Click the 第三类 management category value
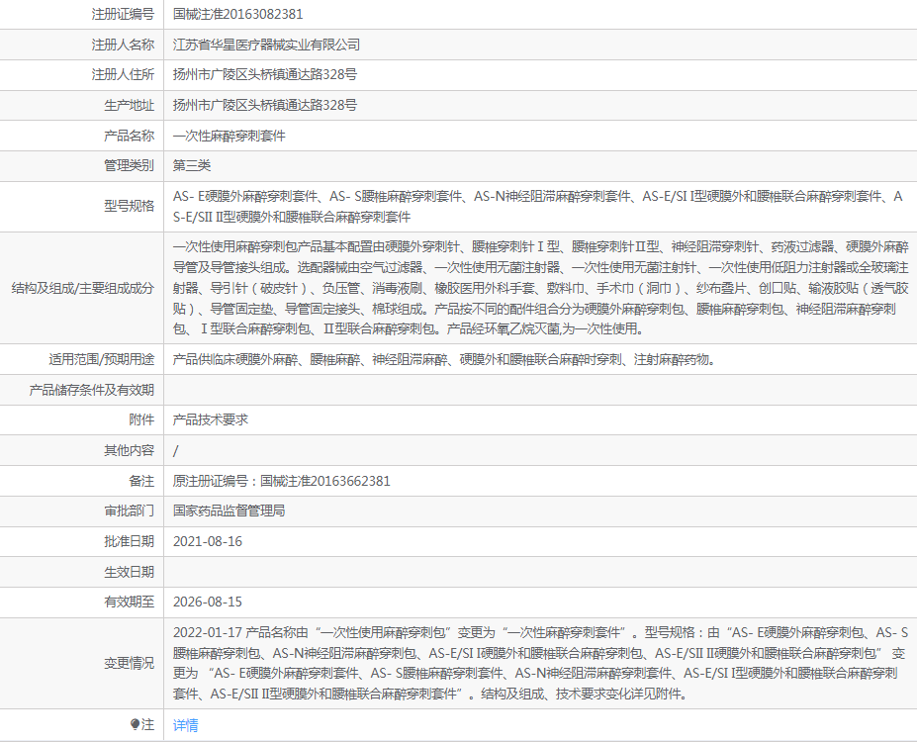The width and height of the screenshot is (917, 743). pyautogui.click(x=192, y=165)
